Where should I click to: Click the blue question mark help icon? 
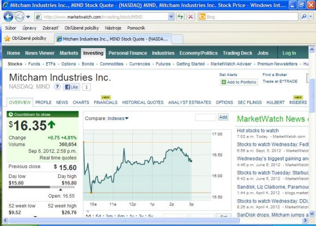coord(57,87)
